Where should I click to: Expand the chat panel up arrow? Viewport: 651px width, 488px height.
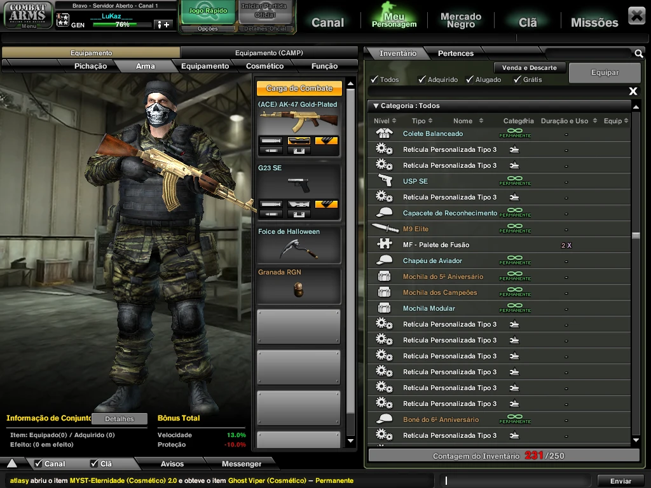pyautogui.click(x=12, y=463)
